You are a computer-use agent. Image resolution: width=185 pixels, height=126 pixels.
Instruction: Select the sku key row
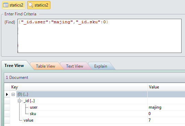point(33,114)
